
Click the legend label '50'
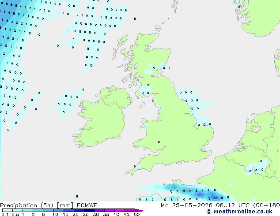(x=137, y=214)
